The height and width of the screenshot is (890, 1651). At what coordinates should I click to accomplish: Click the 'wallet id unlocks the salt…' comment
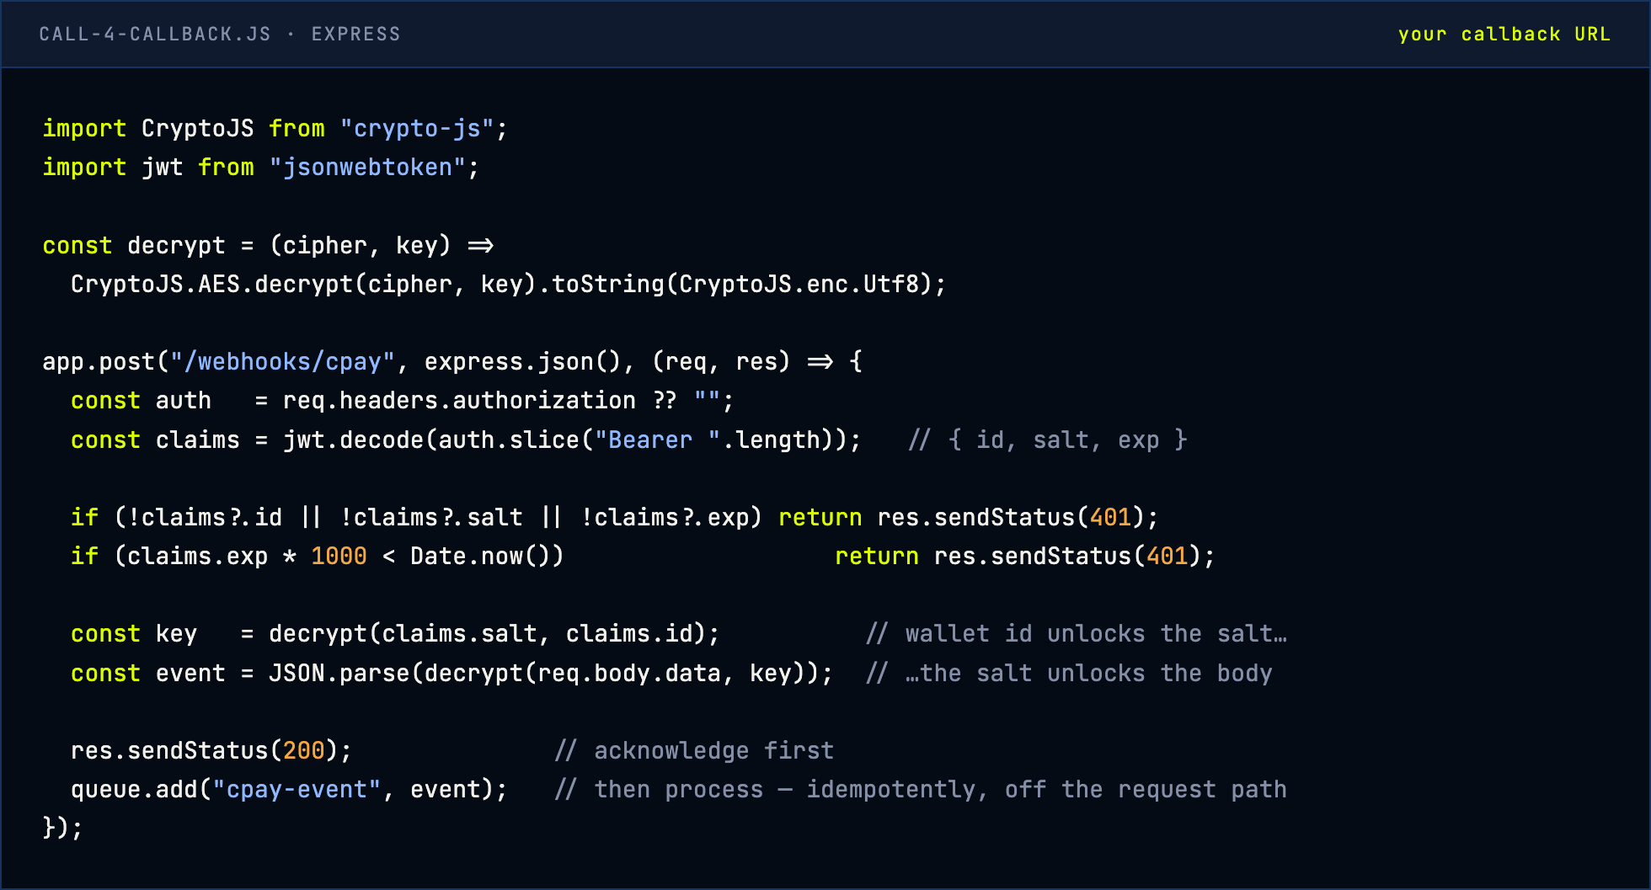(1096, 634)
